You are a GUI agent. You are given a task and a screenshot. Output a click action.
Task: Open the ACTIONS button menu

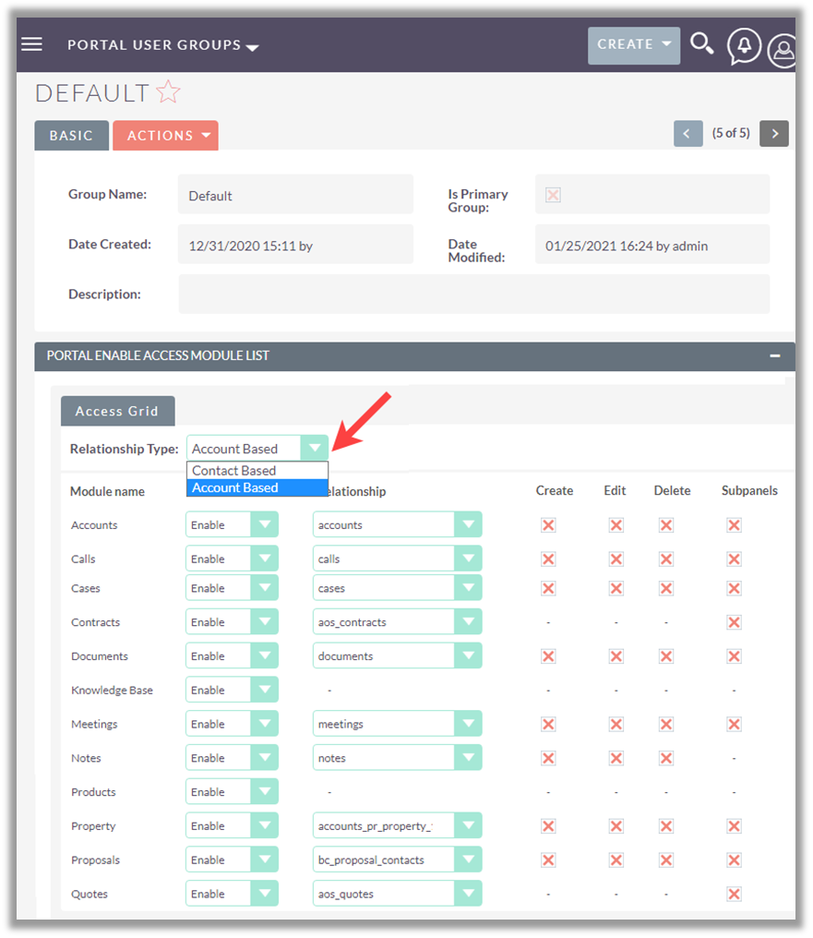(165, 136)
